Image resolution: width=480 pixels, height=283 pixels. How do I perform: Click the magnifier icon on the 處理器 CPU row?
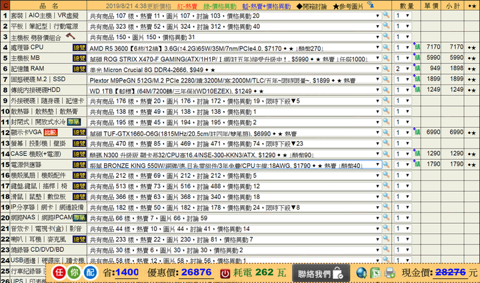point(386,47)
